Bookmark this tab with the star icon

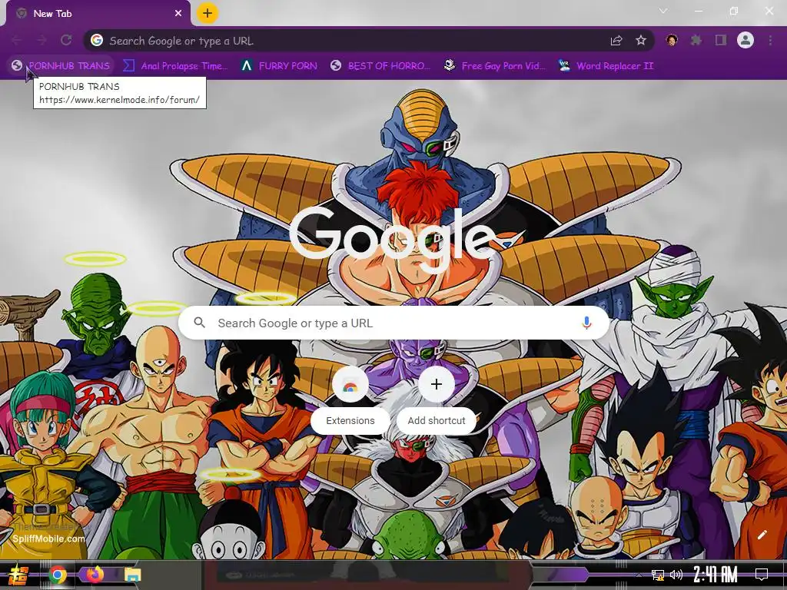pos(641,40)
